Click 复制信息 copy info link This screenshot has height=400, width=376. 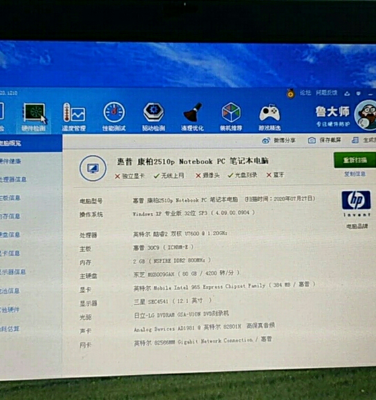click(355, 174)
